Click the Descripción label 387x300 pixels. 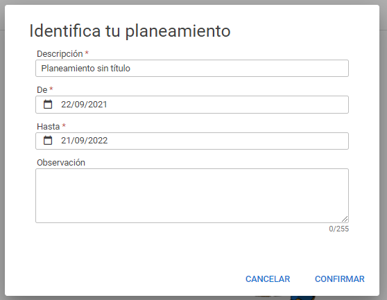click(60, 54)
